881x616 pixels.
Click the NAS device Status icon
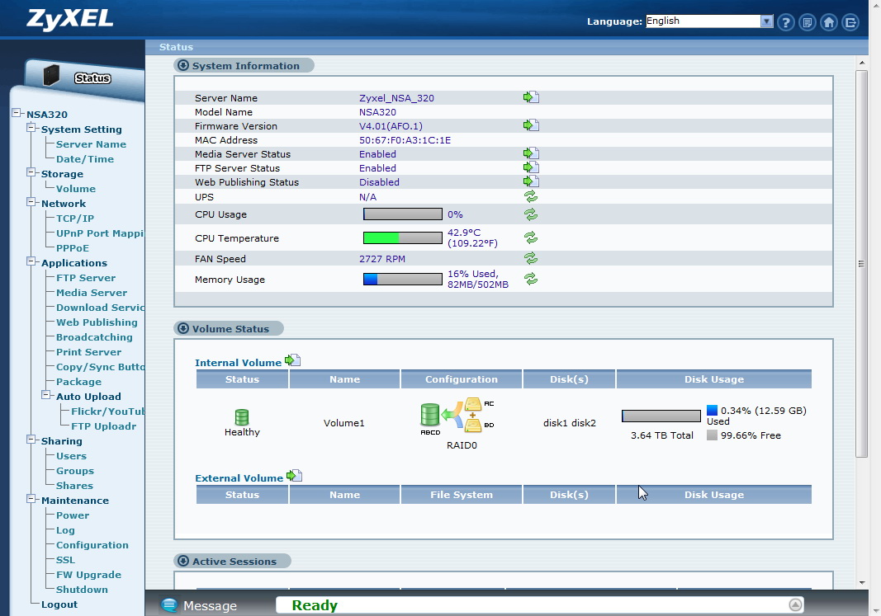click(52, 75)
